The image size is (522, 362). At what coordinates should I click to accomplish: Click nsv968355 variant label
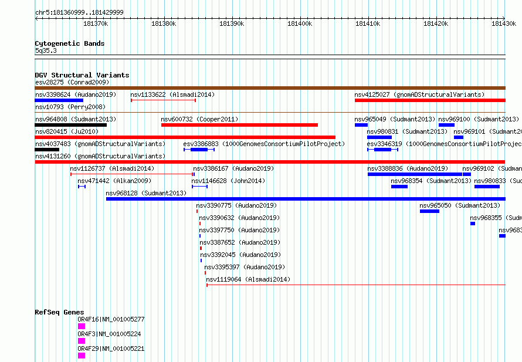496,218
